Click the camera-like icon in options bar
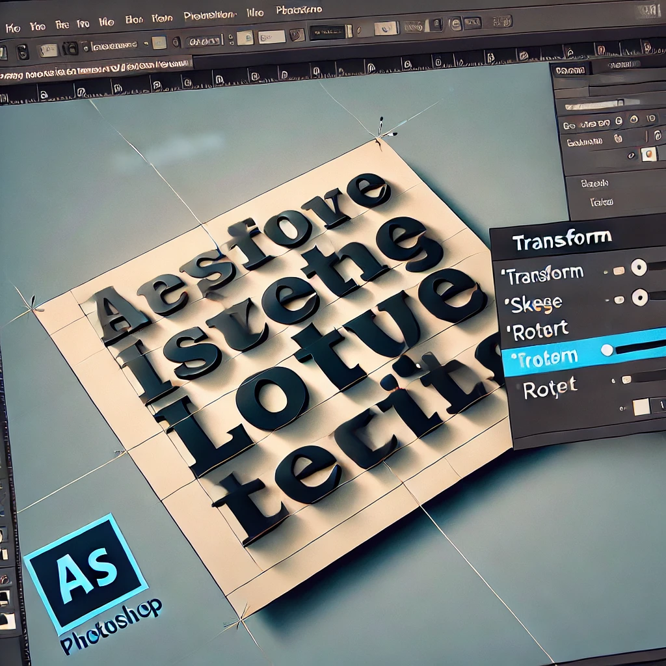Image resolution: width=666 pixels, height=666 pixels. point(70,48)
